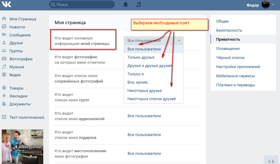This screenshot has width=280, height=164.
Task: Open the Безопасность settings tab
Action: pyautogui.click(x=243, y=30)
